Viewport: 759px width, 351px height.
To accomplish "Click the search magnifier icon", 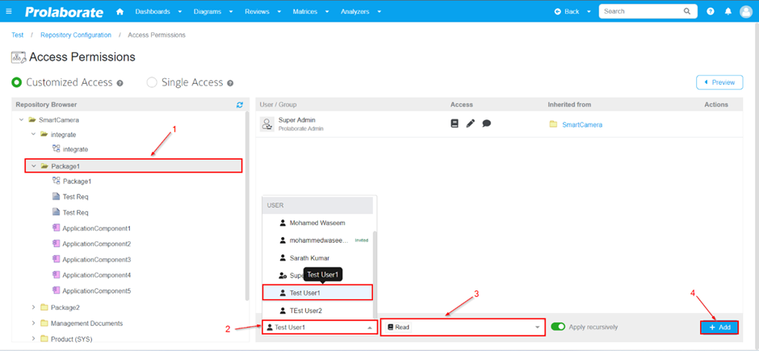I will pyautogui.click(x=687, y=11).
